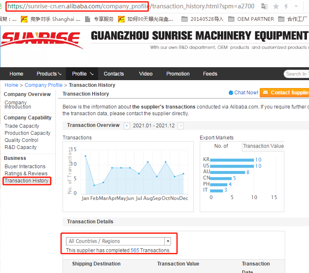Open the 竞争对手 Shanghai bookmark
Viewport: 309px width, 273px height.
click(50, 19)
